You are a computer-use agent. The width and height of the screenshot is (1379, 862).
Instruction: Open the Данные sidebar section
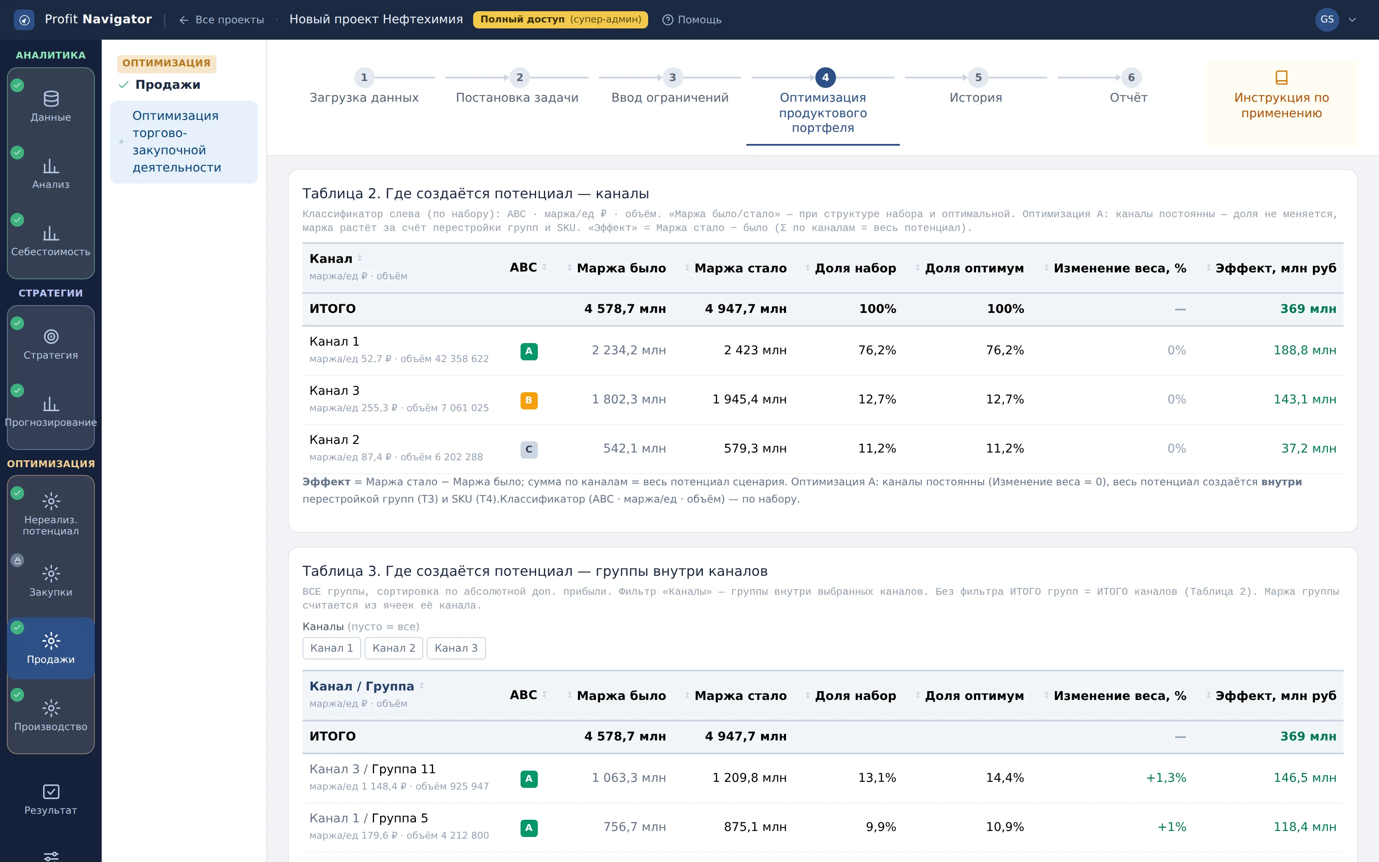51,106
